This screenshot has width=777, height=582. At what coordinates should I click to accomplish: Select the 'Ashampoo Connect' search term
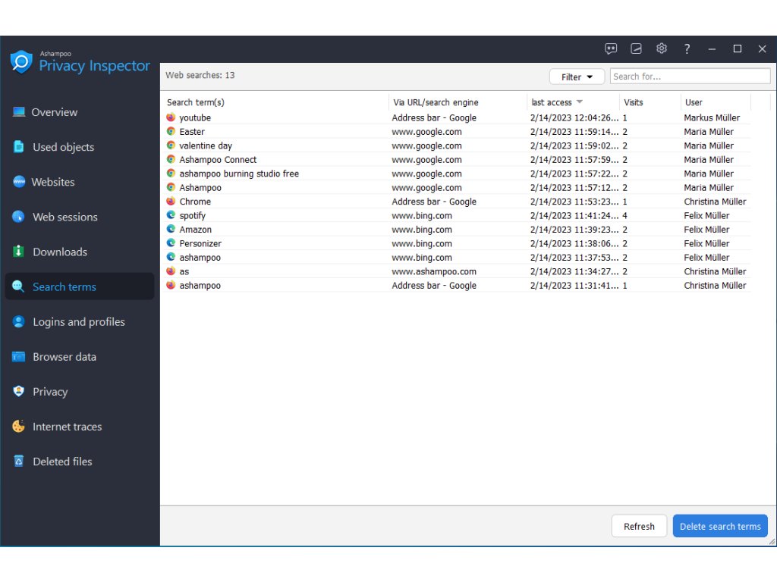(x=218, y=159)
